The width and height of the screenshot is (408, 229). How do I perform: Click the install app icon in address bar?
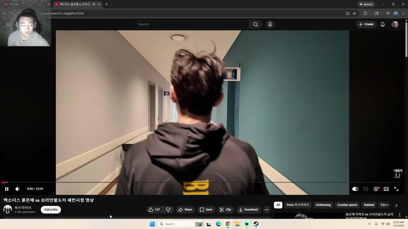pos(347,13)
